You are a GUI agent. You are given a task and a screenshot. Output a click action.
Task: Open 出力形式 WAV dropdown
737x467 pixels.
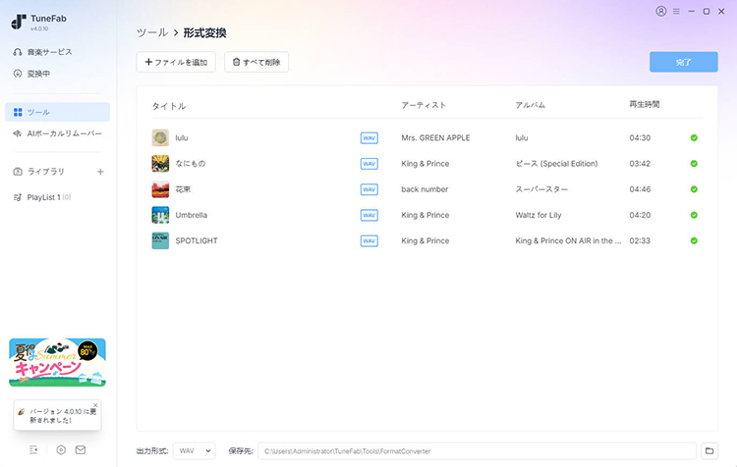[x=195, y=451]
